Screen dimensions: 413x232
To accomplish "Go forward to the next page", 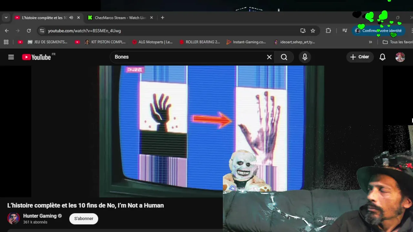I will pos(18,31).
